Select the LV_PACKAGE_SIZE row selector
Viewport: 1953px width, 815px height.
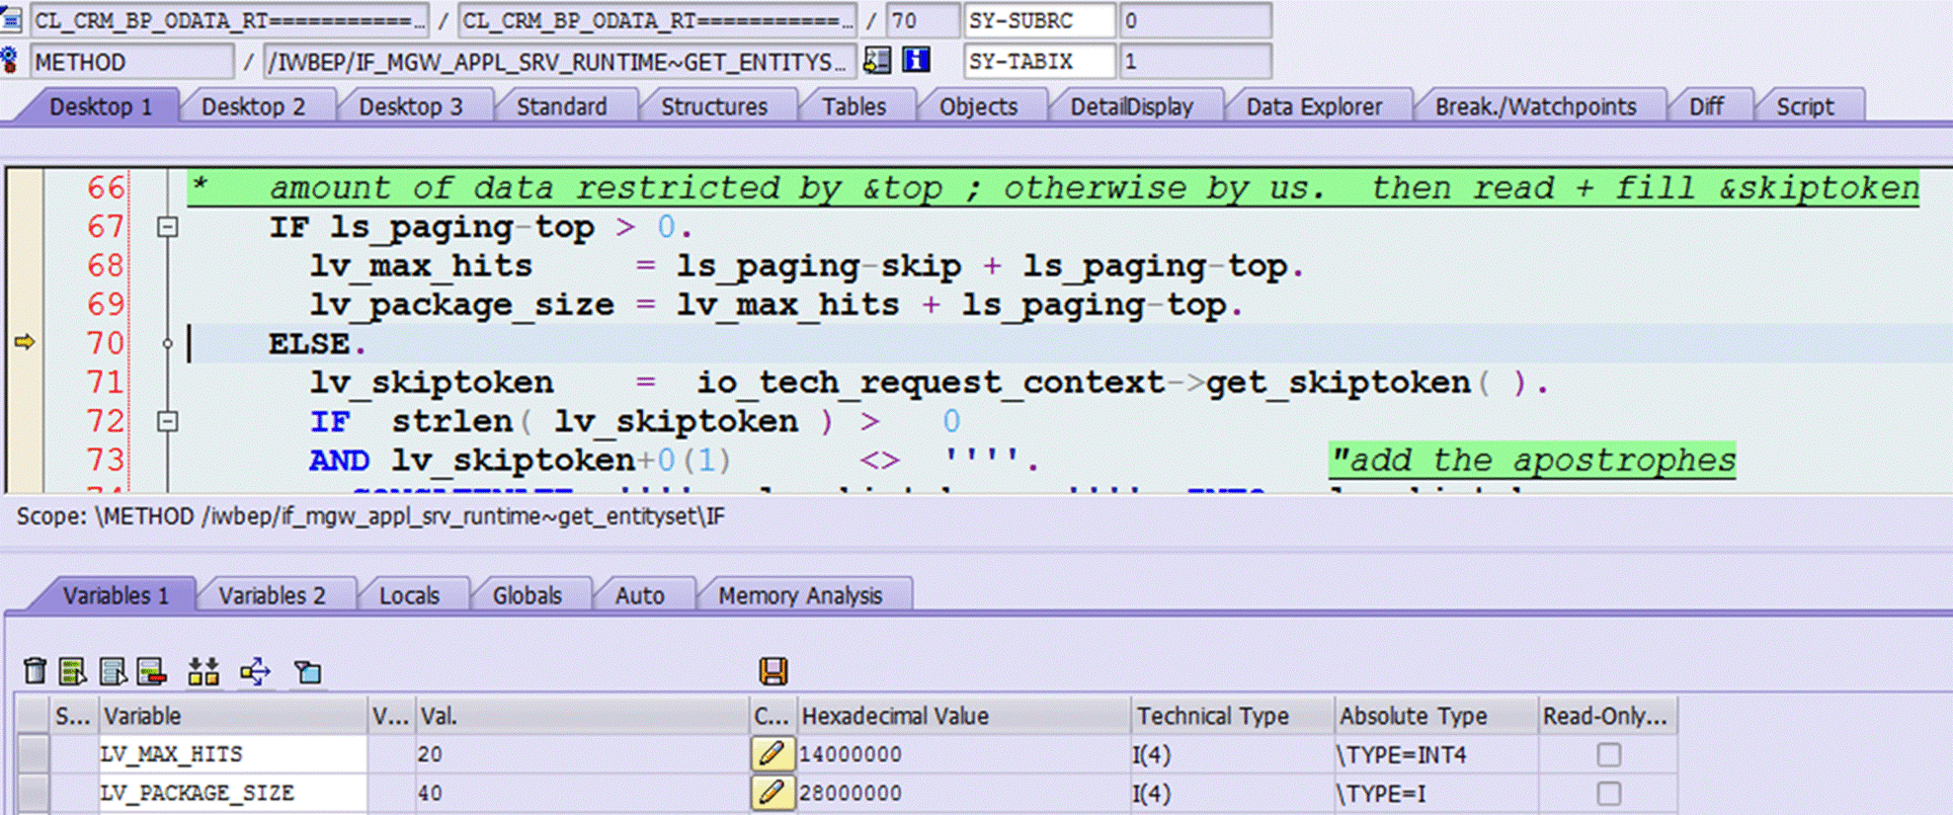click(x=34, y=793)
